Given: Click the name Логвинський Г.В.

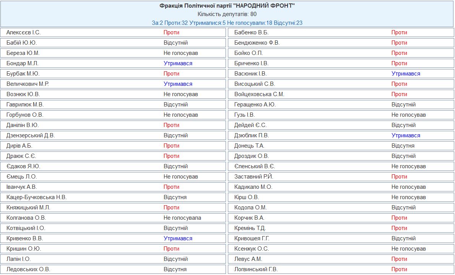Looking at the screenshot, I should point(256,269).
